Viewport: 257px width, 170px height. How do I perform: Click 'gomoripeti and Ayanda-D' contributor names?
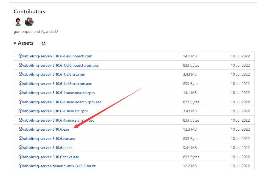pyautogui.click(x=36, y=31)
